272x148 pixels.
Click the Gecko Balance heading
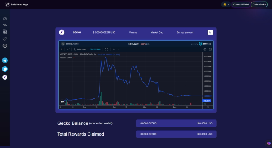tap(73, 123)
